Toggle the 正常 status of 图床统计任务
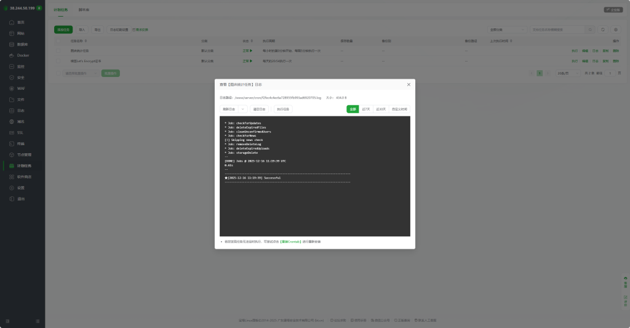Screen dimensions: 630x328 247,51
